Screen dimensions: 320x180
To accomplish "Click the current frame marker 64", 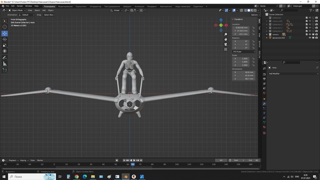I will click(133, 164).
